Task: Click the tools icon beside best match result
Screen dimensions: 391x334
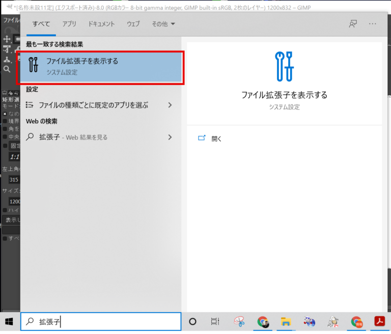Action: point(33,65)
